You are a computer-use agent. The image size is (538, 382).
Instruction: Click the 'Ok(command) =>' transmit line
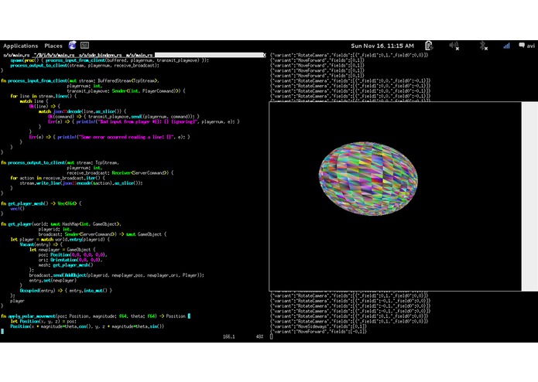(124, 117)
